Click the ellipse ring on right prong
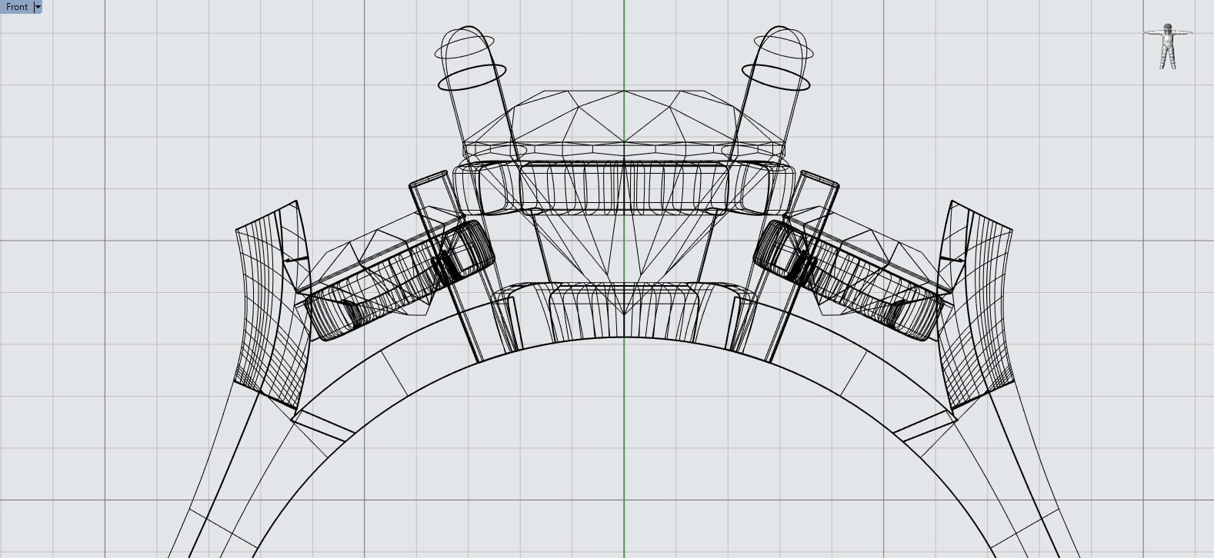Image resolution: width=1214 pixels, height=558 pixels. point(775,78)
